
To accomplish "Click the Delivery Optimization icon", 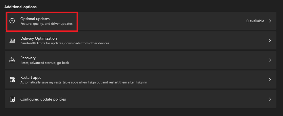I will [12, 41].
